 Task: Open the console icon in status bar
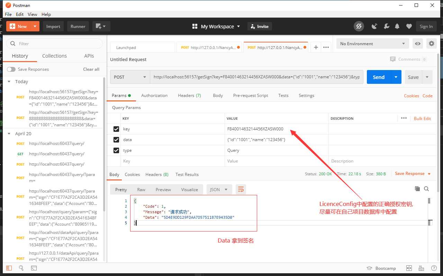tap(34, 268)
